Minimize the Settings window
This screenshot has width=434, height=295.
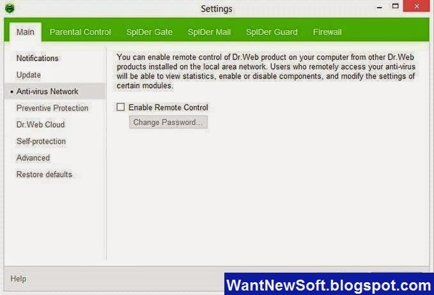[380, 7]
